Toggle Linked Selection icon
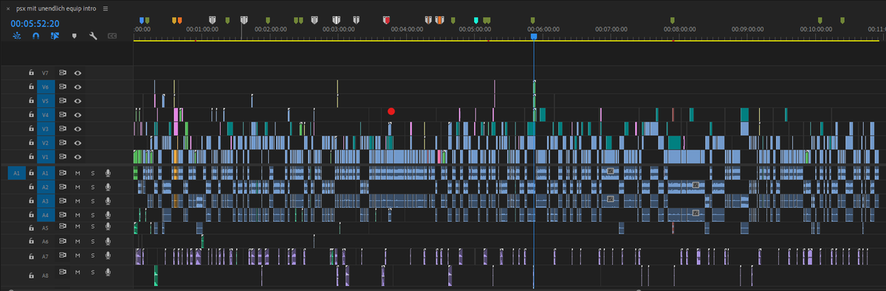Screen dimensions: 886x291 point(55,35)
